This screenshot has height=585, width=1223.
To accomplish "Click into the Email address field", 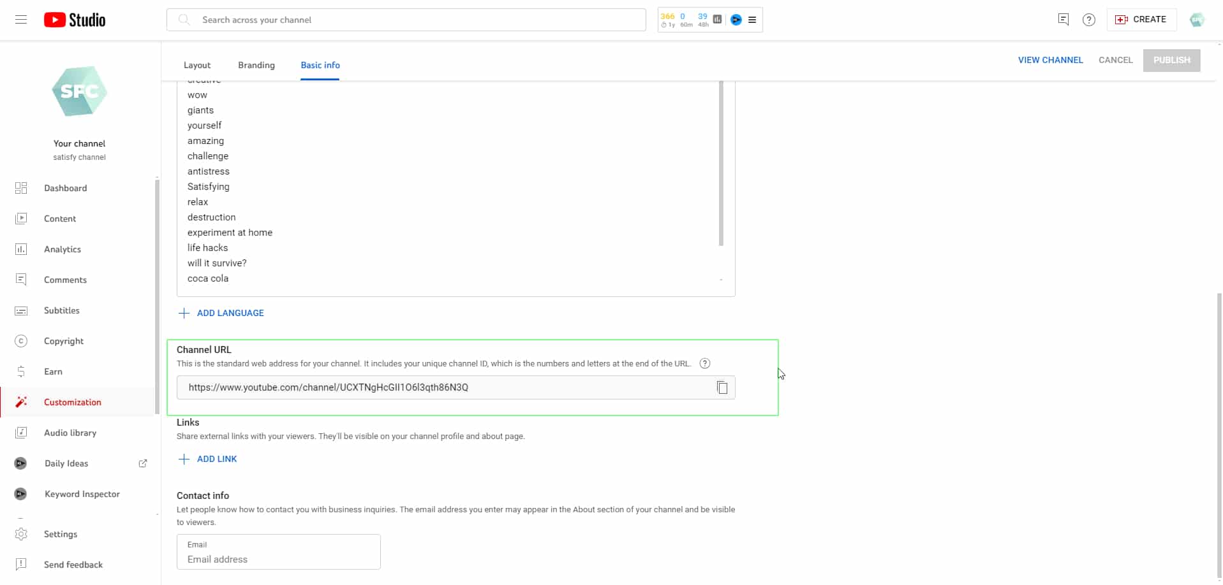I will tap(278, 559).
